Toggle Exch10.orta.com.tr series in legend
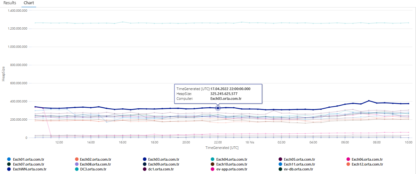 (229, 164)
